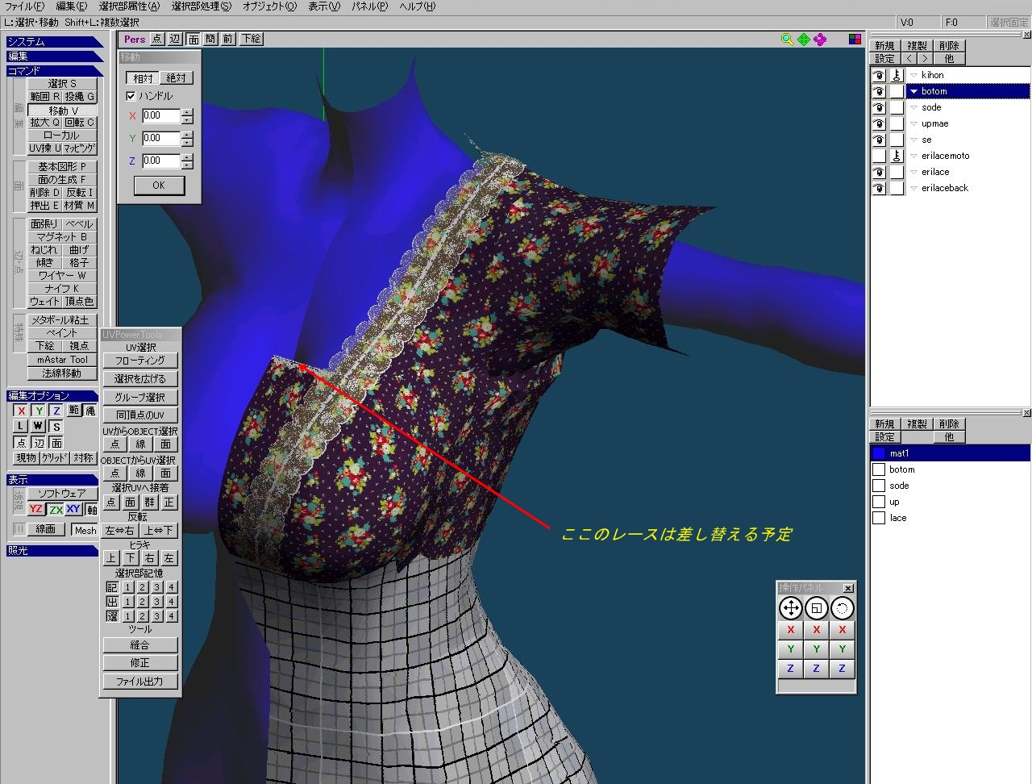Uncheck the ハンドル checkbox
Image resolution: width=1032 pixels, height=784 pixels.
(131, 96)
